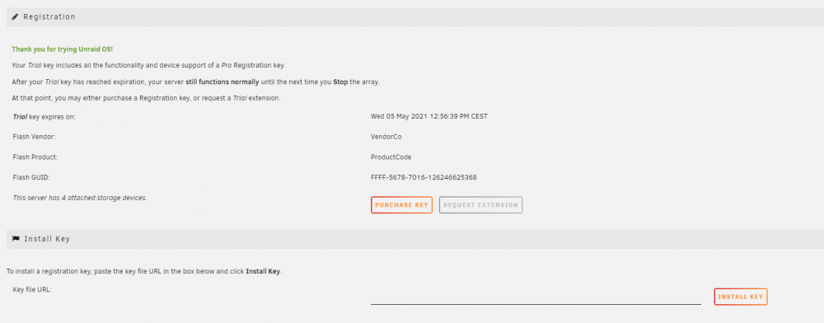Click the 'To install a registration key' instruction line
Viewport: 824px width, 323px height.
coord(144,272)
